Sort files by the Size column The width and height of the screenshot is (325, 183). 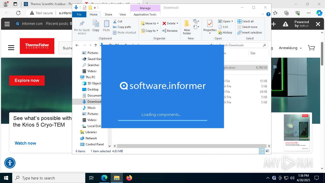(x=258, y=53)
